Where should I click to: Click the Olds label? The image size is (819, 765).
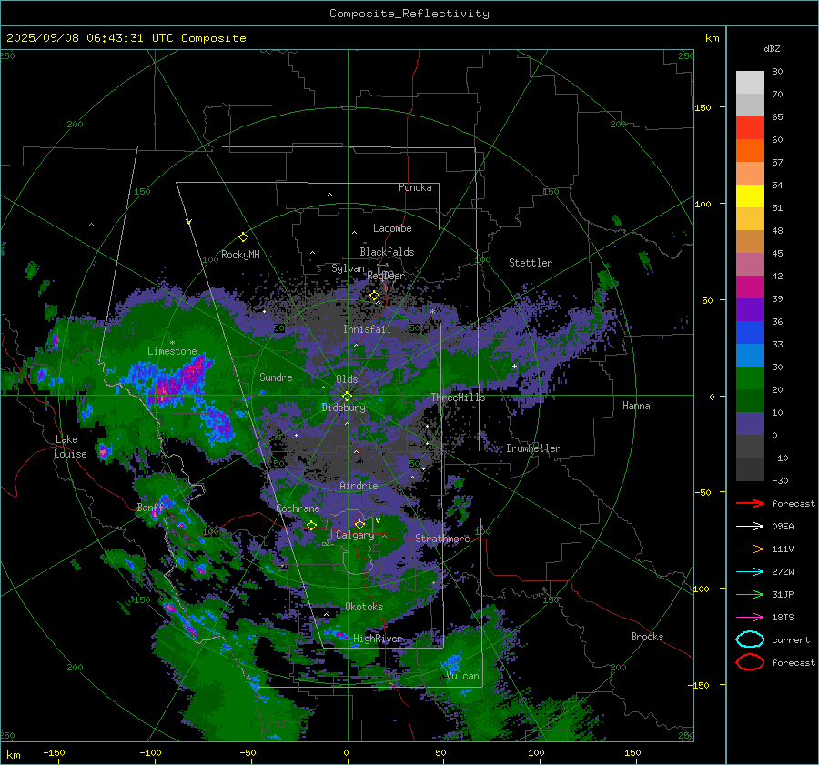pyautogui.click(x=347, y=379)
